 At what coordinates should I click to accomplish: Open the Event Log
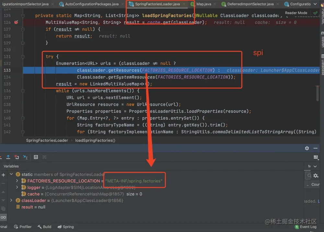(x=306, y=226)
